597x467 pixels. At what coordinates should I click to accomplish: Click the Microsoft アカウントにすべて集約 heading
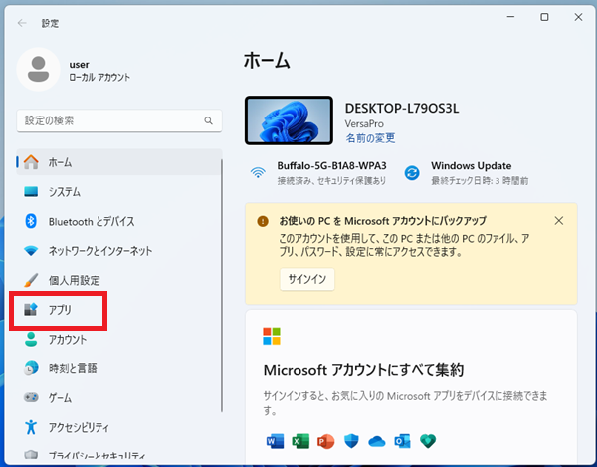(x=363, y=370)
